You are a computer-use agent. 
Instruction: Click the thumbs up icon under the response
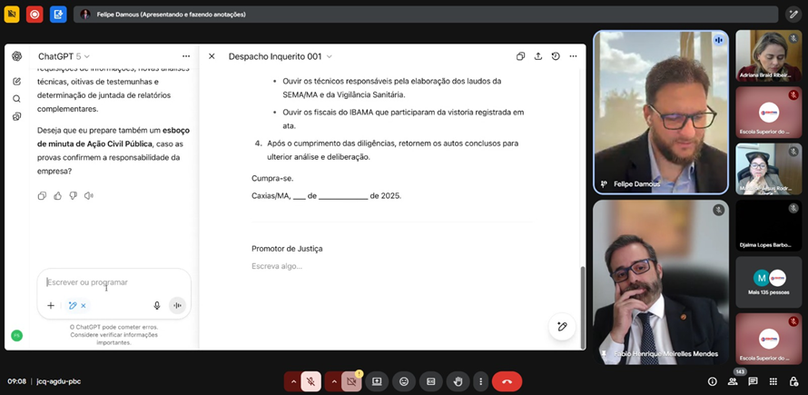(57, 195)
